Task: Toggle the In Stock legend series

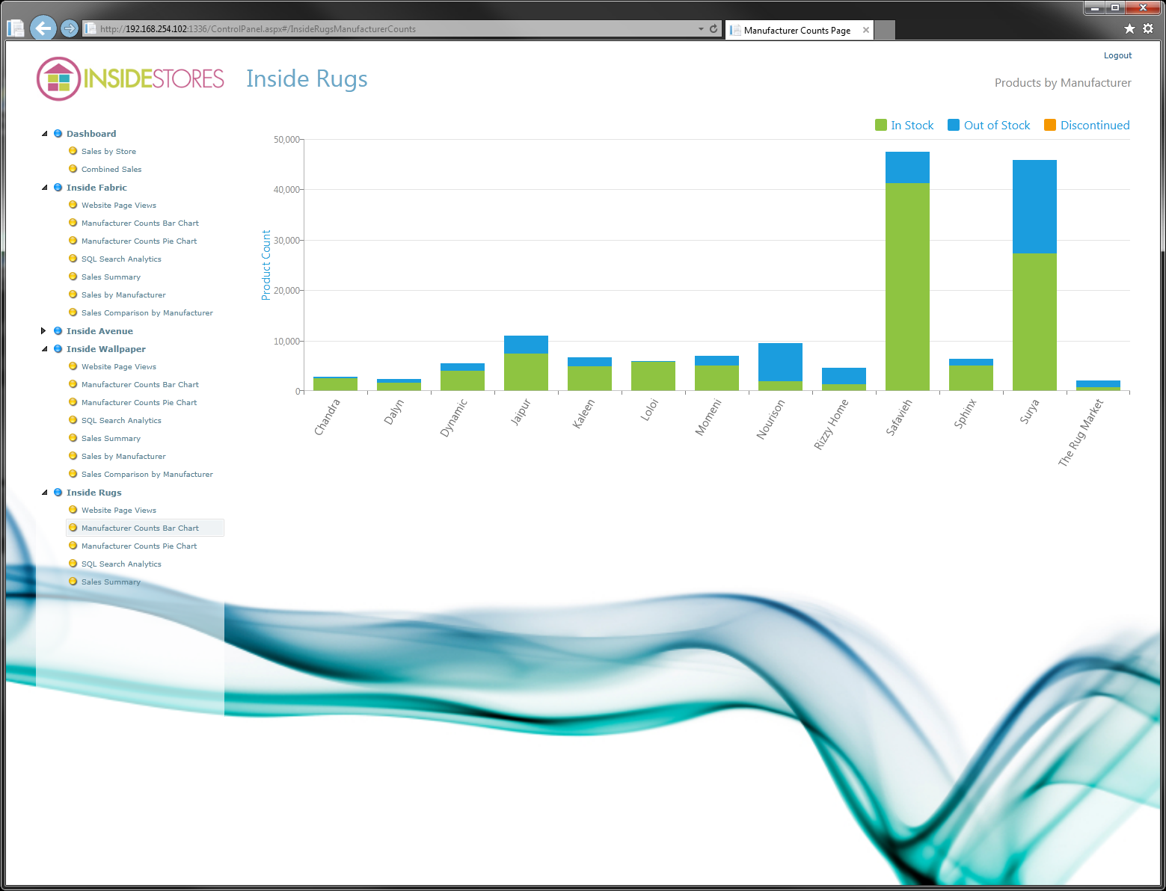Action: click(x=904, y=126)
